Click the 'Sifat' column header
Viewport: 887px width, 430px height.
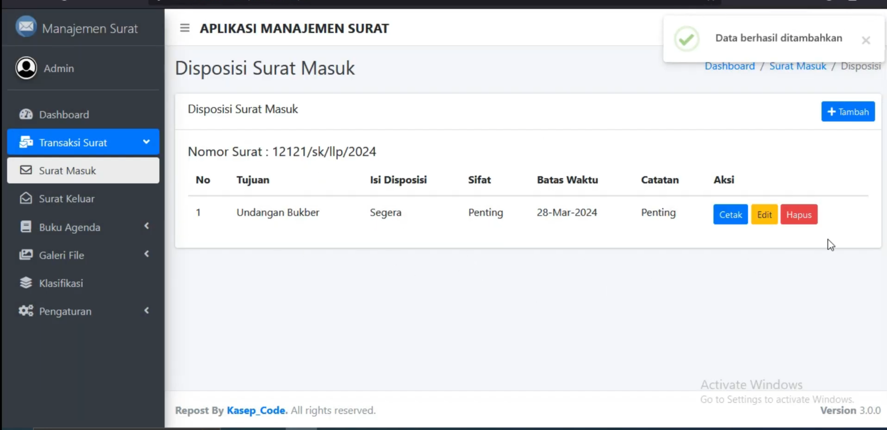pos(479,180)
